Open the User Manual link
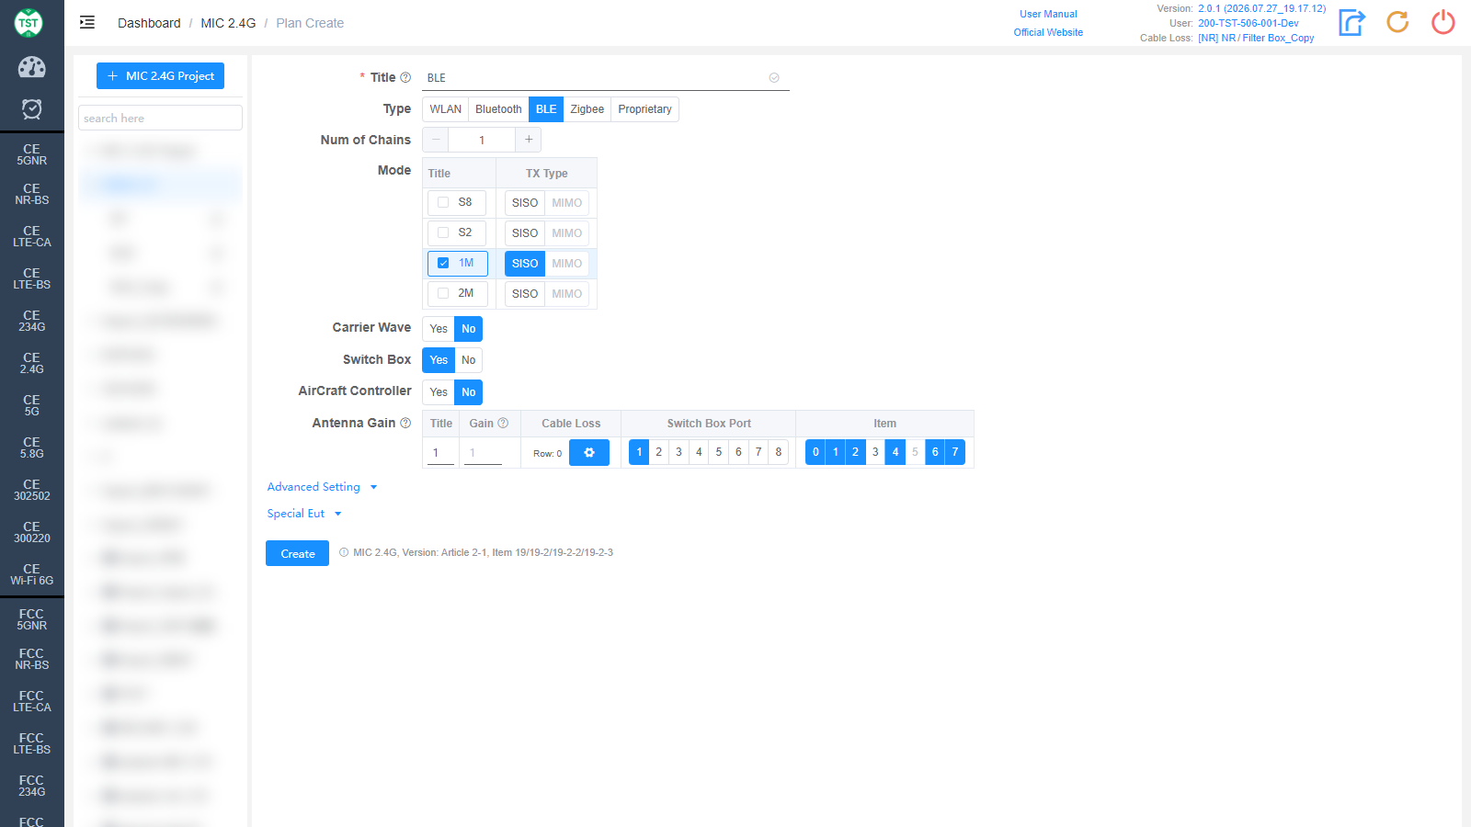The height and width of the screenshot is (827, 1471). 1048,14
